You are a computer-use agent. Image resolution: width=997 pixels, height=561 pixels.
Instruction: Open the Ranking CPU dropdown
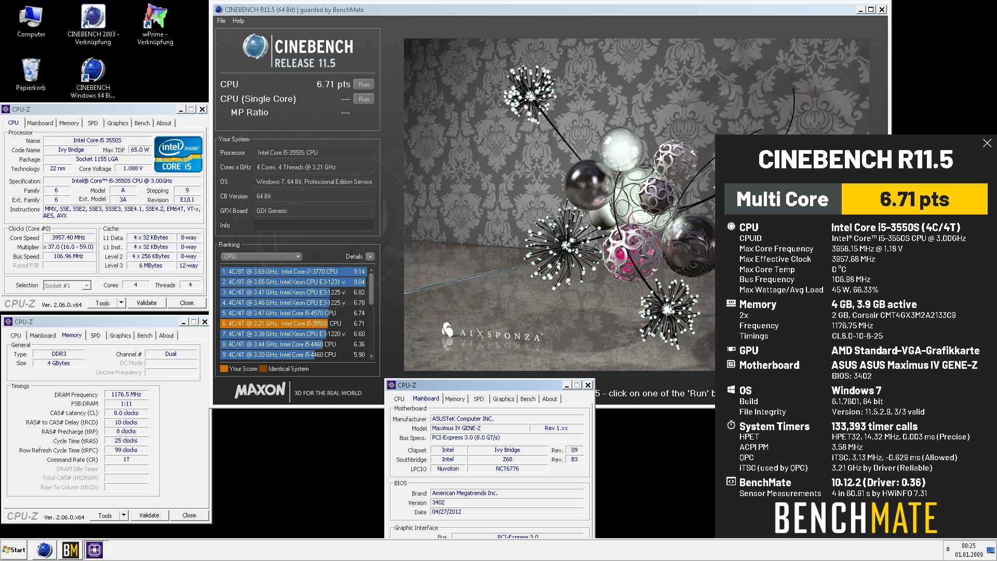coord(261,257)
